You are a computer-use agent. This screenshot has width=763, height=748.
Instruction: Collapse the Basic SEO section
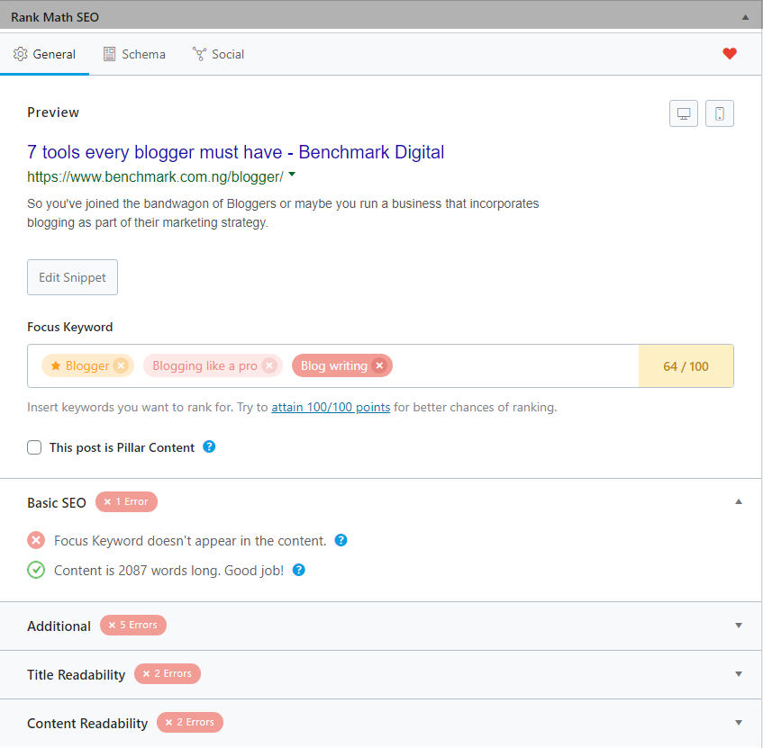tap(739, 502)
